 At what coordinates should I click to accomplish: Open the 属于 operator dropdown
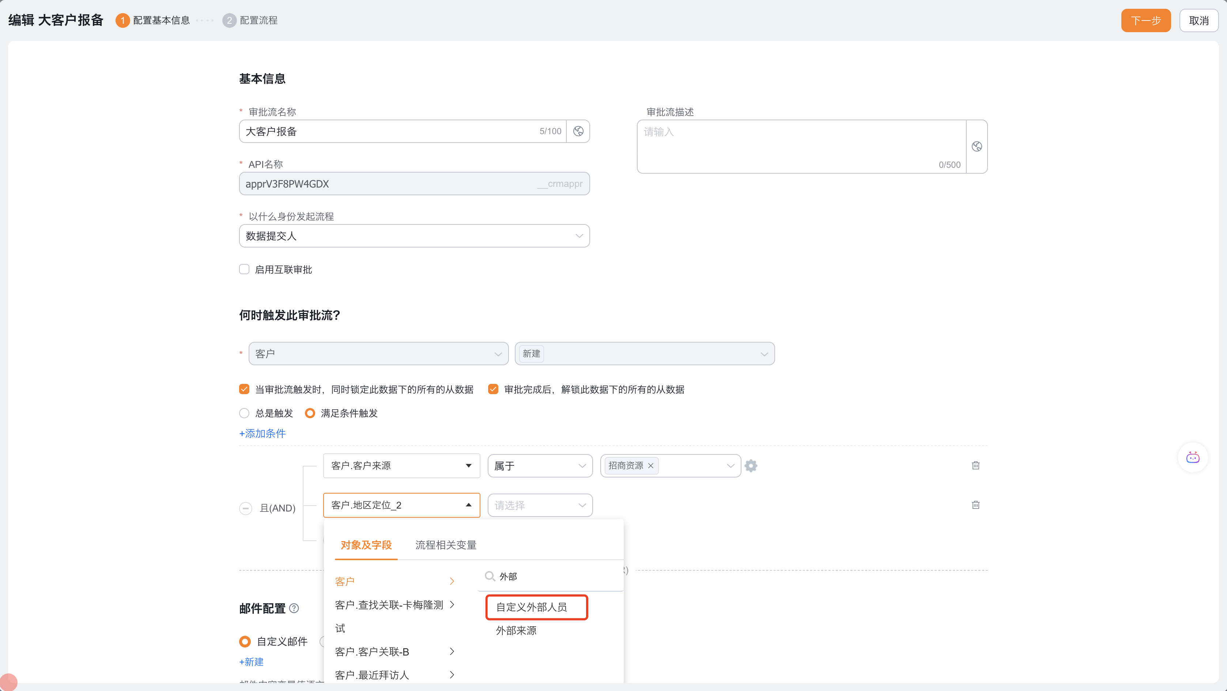click(x=540, y=466)
